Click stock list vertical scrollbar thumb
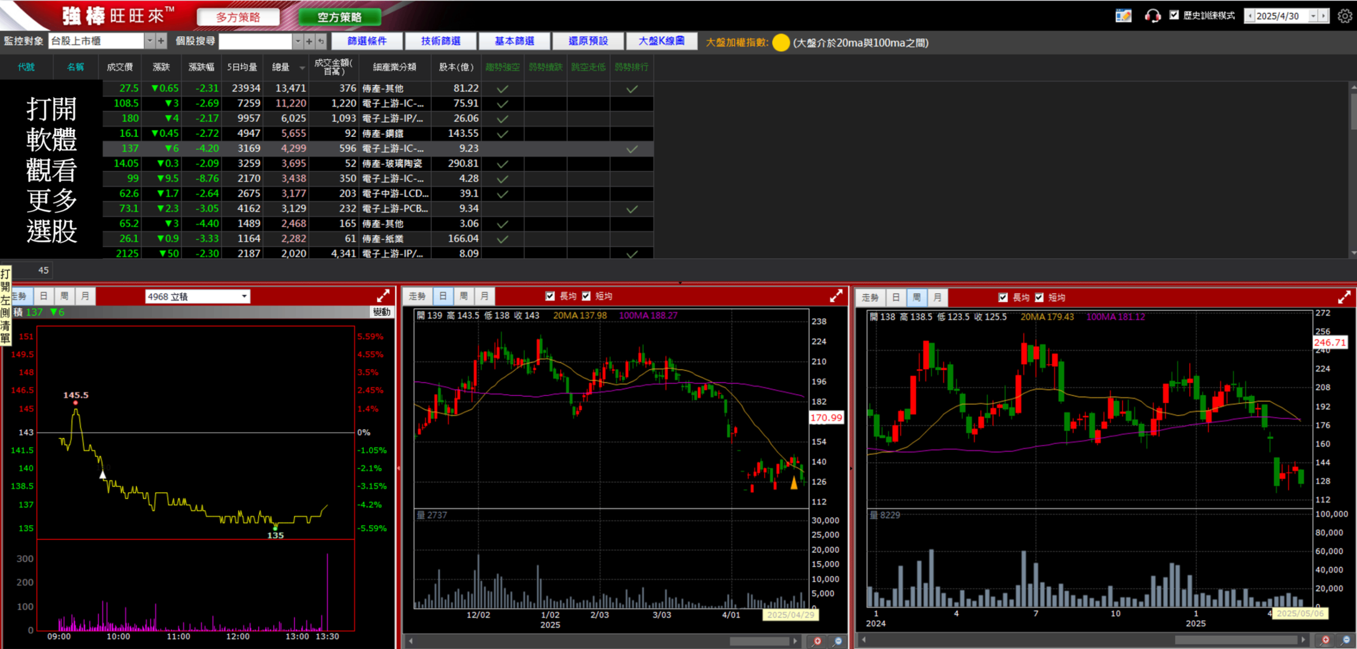The width and height of the screenshot is (1357, 649). [1353, 111]
